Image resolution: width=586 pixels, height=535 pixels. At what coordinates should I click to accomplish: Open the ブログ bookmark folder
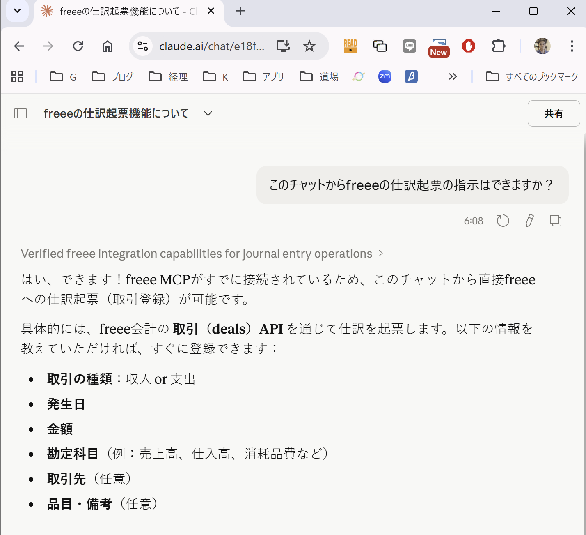(x=113, y=76)
